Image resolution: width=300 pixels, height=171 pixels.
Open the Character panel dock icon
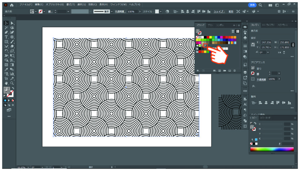pos(245,104)
